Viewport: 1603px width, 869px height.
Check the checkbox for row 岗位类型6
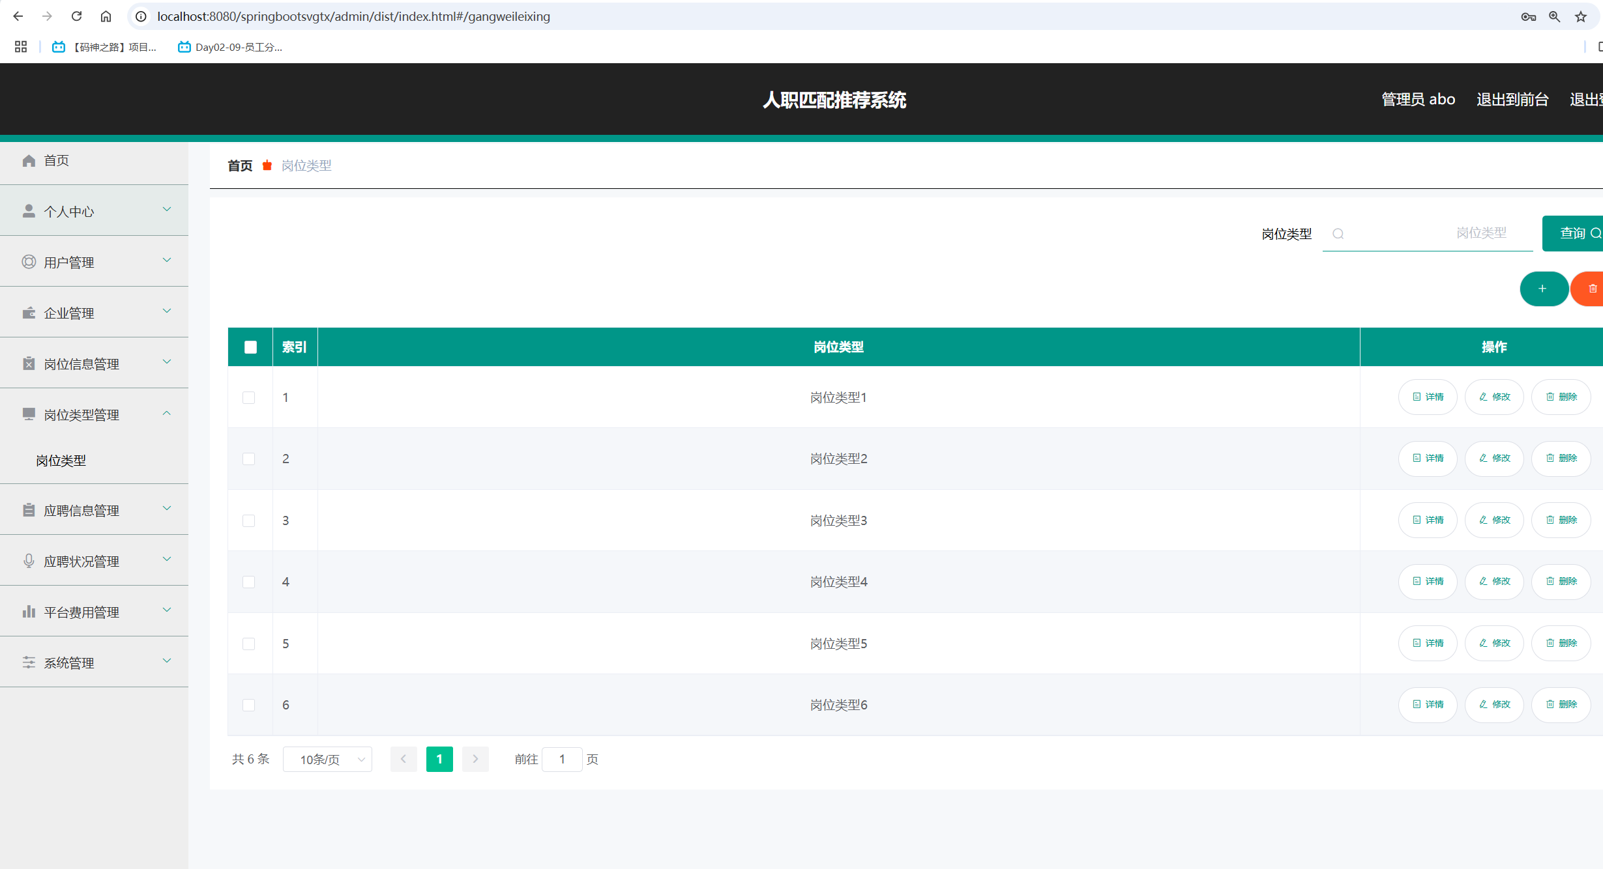[248, 705]
